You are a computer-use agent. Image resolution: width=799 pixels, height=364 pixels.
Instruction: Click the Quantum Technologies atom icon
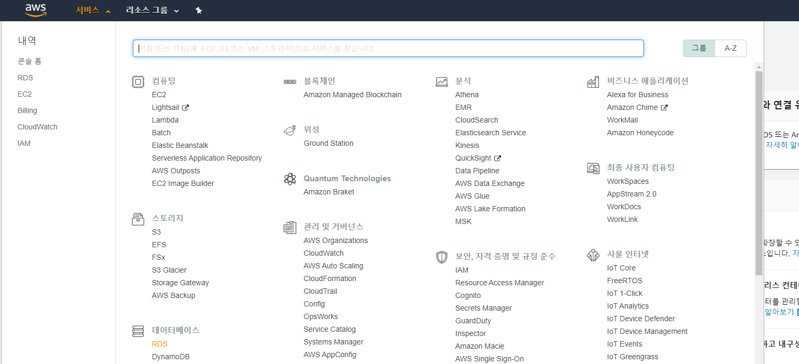pyautogui.click(x=290, y=179)
